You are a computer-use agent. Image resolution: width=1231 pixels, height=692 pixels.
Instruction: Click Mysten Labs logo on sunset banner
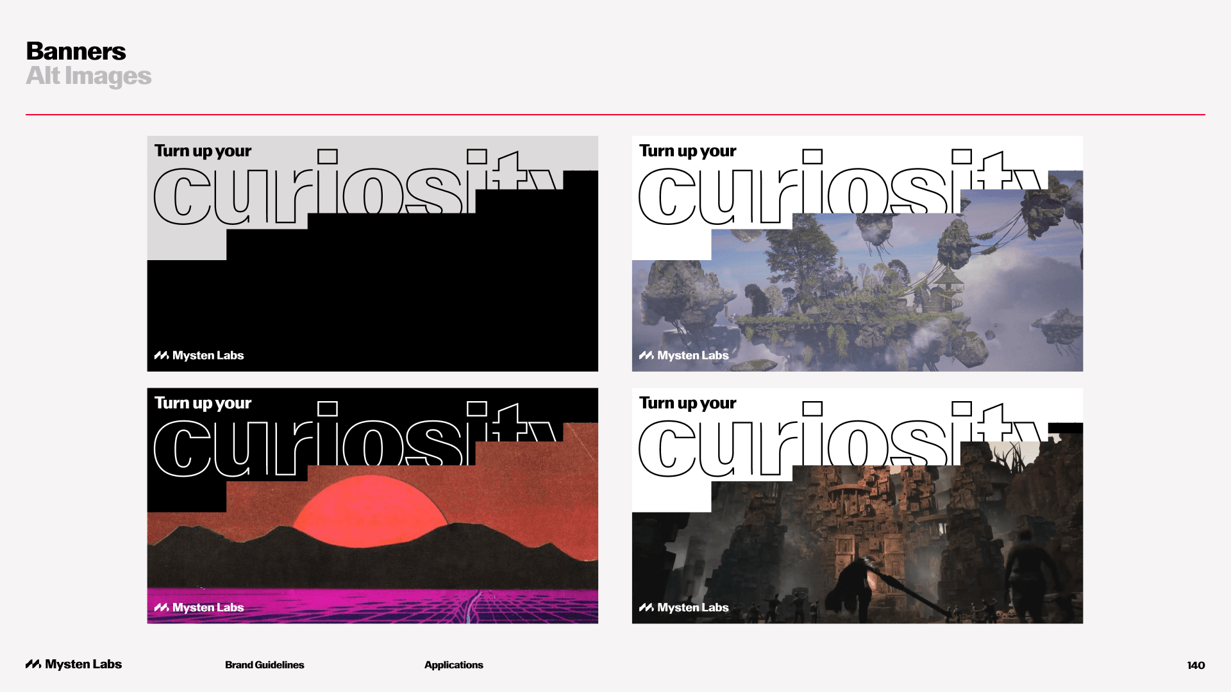point(199,607)
